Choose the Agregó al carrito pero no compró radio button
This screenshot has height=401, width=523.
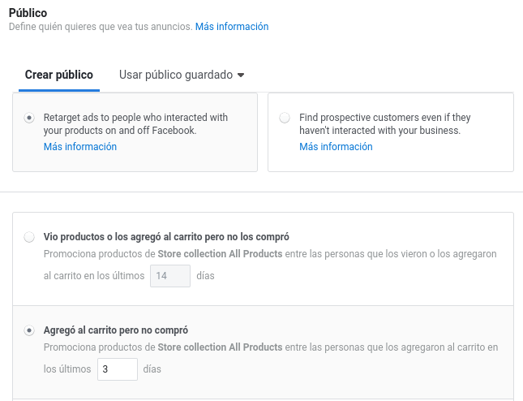(x=30, y=330)
